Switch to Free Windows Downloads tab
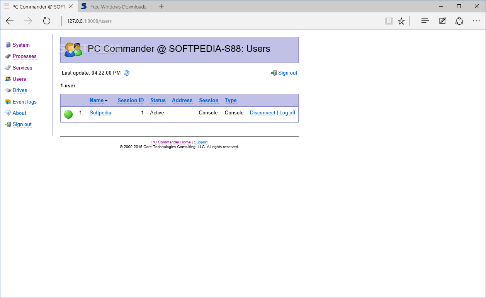This screenshot has width=486, height=298. [x=116, y=7]
